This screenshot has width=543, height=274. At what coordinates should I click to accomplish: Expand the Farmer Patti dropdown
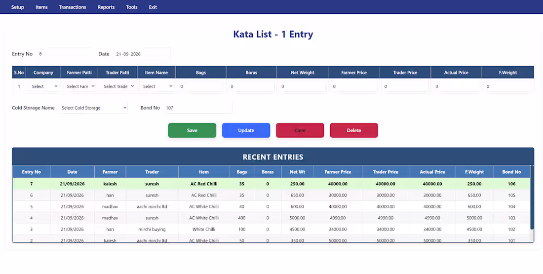[x=79, y=86]
